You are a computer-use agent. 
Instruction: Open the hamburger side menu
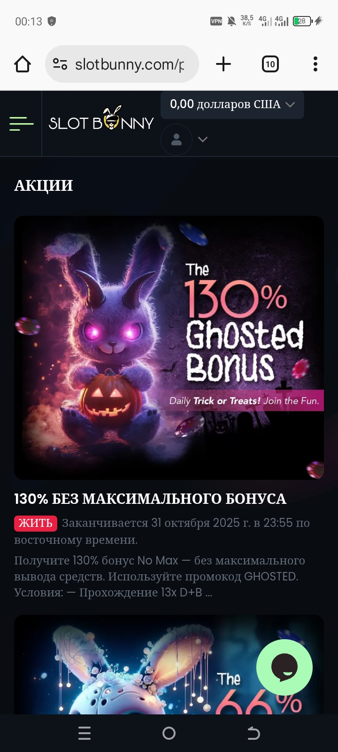[x=22, y=124]
